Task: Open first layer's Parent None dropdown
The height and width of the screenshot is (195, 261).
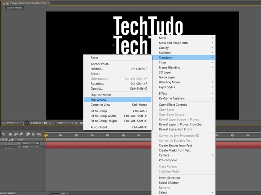Action: click(31, 143)
